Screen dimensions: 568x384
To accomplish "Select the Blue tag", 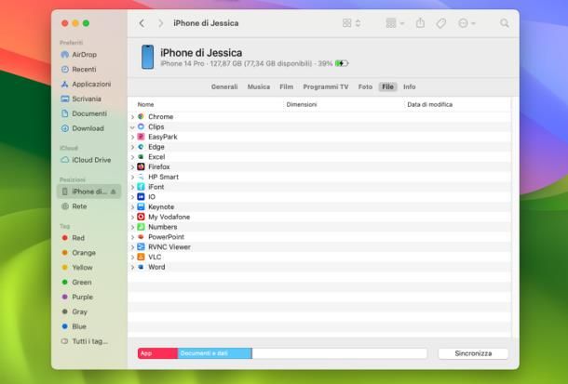I will pyautogui.click(x=74, y=326).
